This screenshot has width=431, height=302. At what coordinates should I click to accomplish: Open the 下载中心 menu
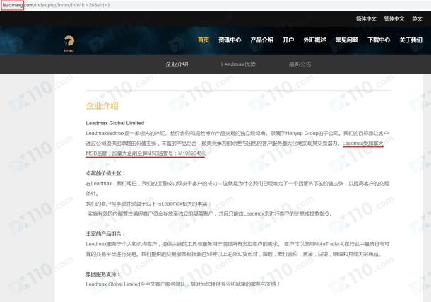tap(379, 40)
